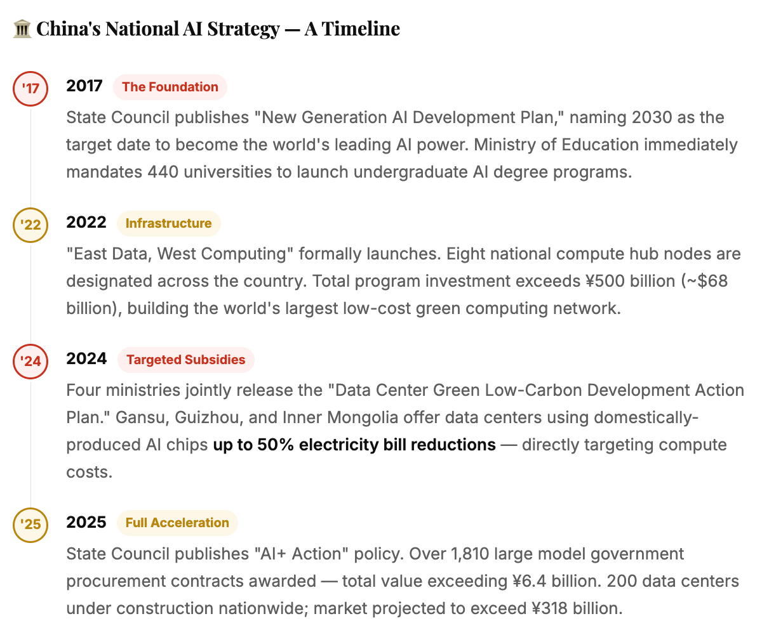Click the 2024 year heading
The width and height of the screenshot is (762, 628).
(86, 359)
